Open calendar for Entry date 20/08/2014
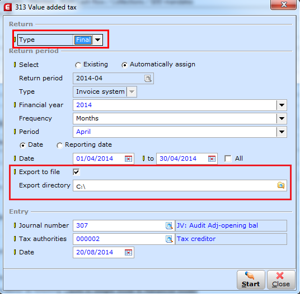 [x=128, y=253]
